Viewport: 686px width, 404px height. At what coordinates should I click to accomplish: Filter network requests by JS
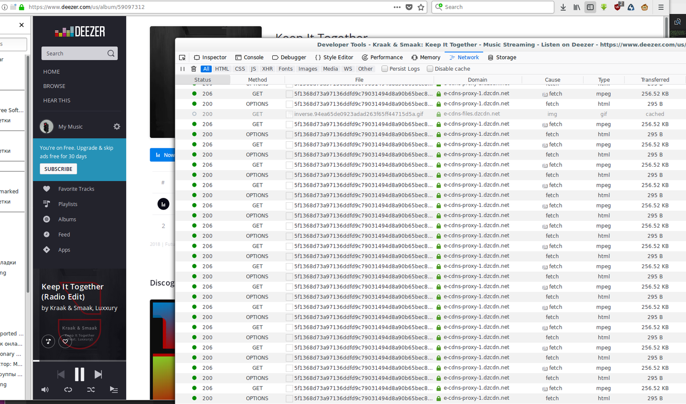pos(253,69)
